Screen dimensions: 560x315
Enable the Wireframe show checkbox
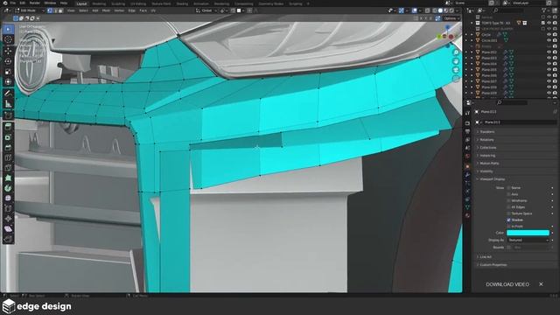pos(508,200)
